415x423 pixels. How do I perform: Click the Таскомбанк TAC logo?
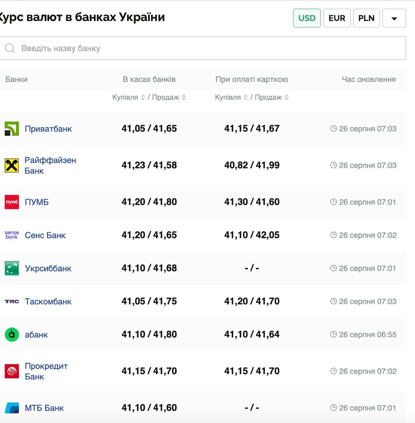coord(12,301)
